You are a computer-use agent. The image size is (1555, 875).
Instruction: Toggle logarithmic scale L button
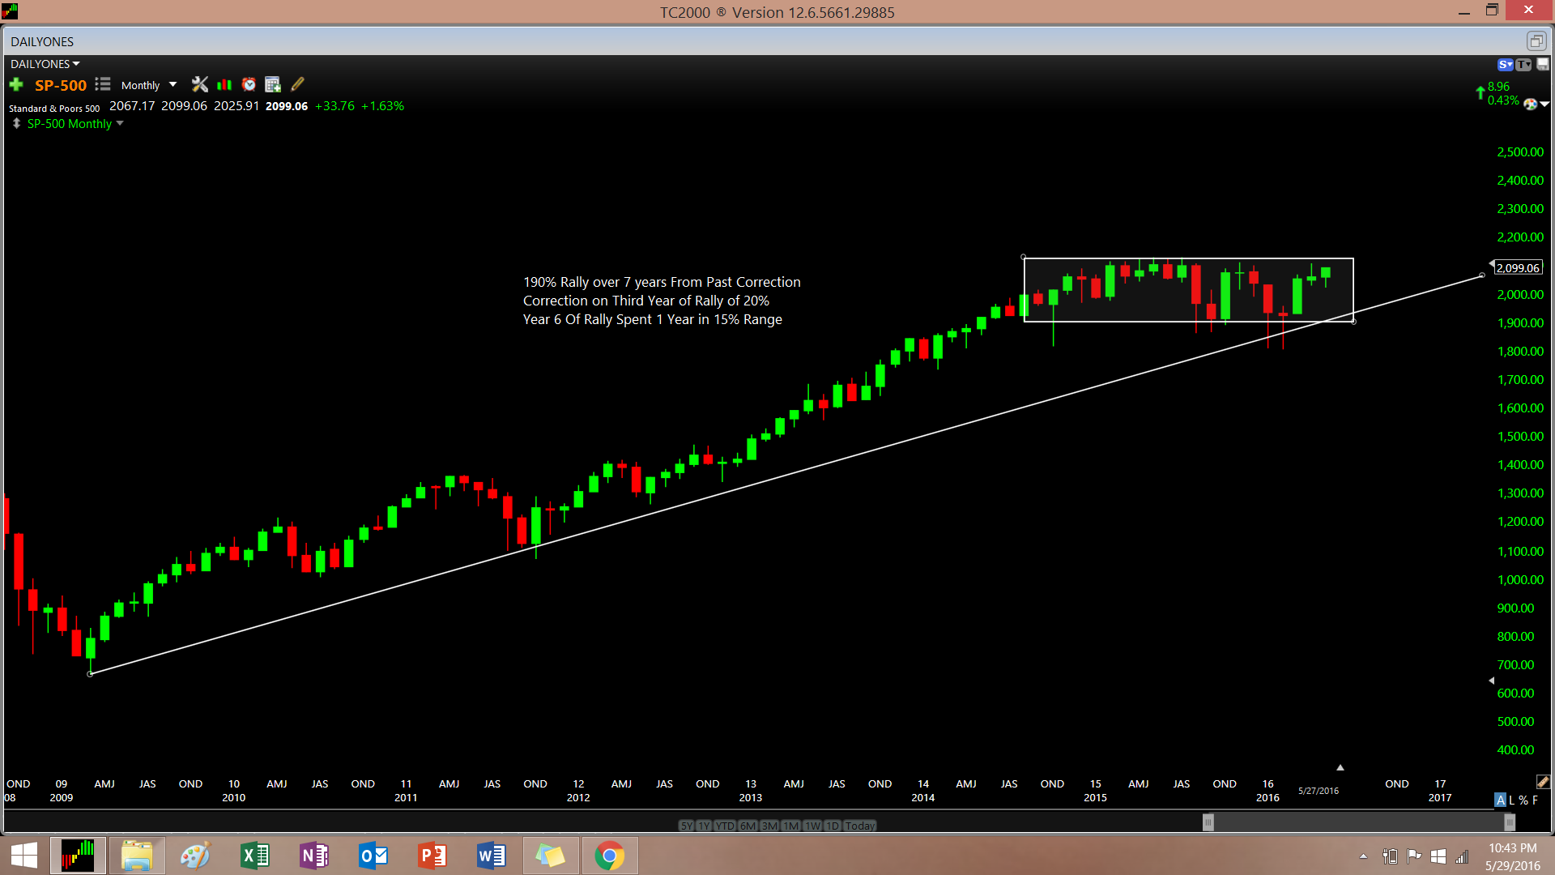[x=1511, y=800]
